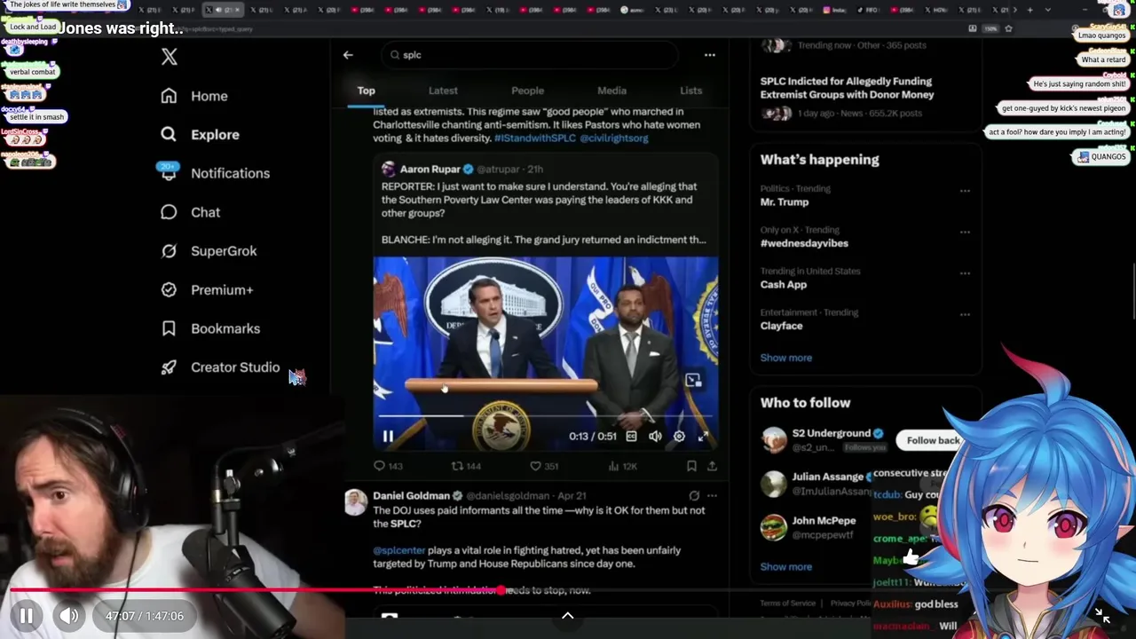This screenshot has width=1136, height=639.
Task: Bookmark the quoted-video tweet
Action: (x=691, y=466)
